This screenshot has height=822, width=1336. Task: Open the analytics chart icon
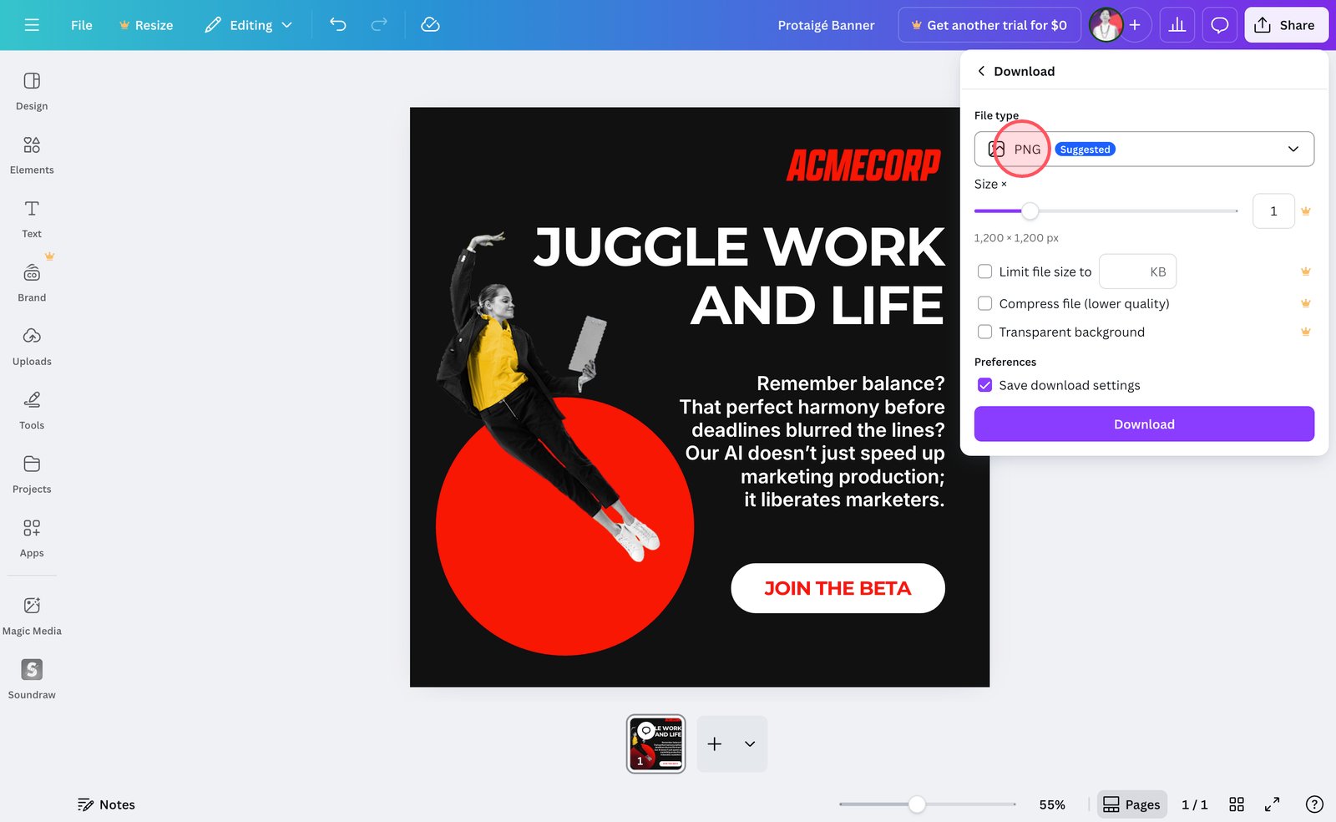1177,25
